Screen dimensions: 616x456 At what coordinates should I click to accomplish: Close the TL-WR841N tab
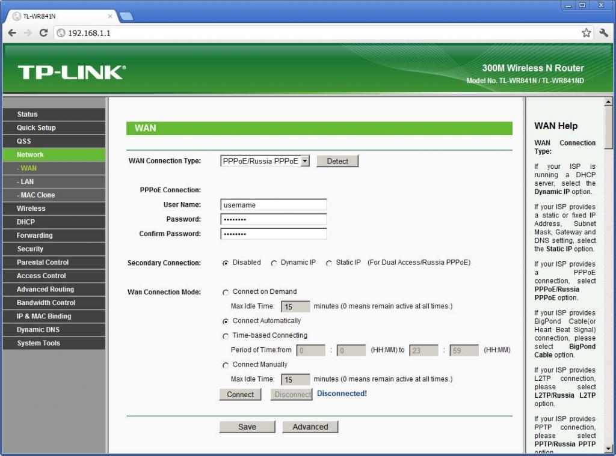coord(110,16)
